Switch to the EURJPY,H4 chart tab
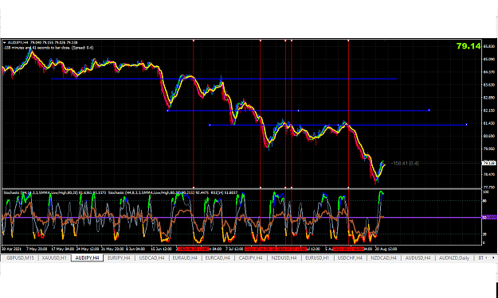Image resolution: width=498 pixels, height=298 pixels. coord(119,258)
